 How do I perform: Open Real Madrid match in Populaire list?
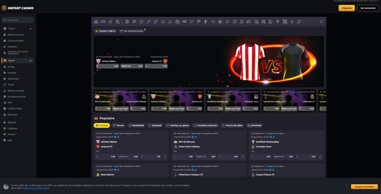pyautogui.click(x=131, y=170)
